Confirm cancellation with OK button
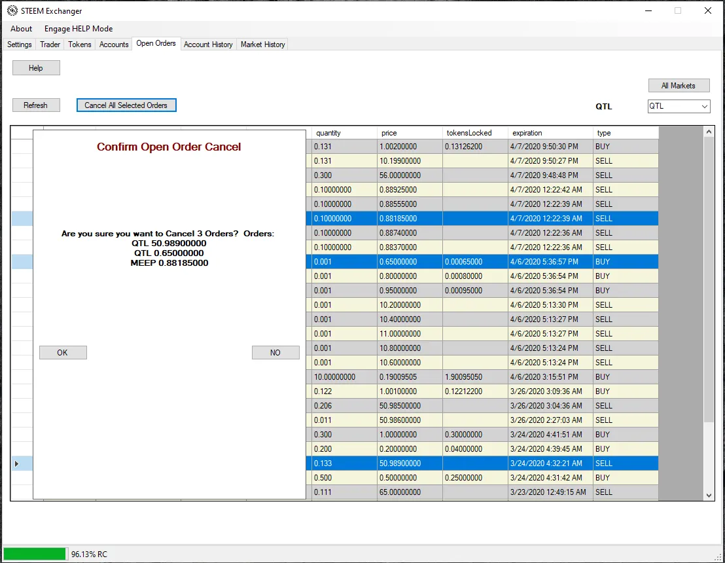 pyautogui.click(x=63, y=352)
